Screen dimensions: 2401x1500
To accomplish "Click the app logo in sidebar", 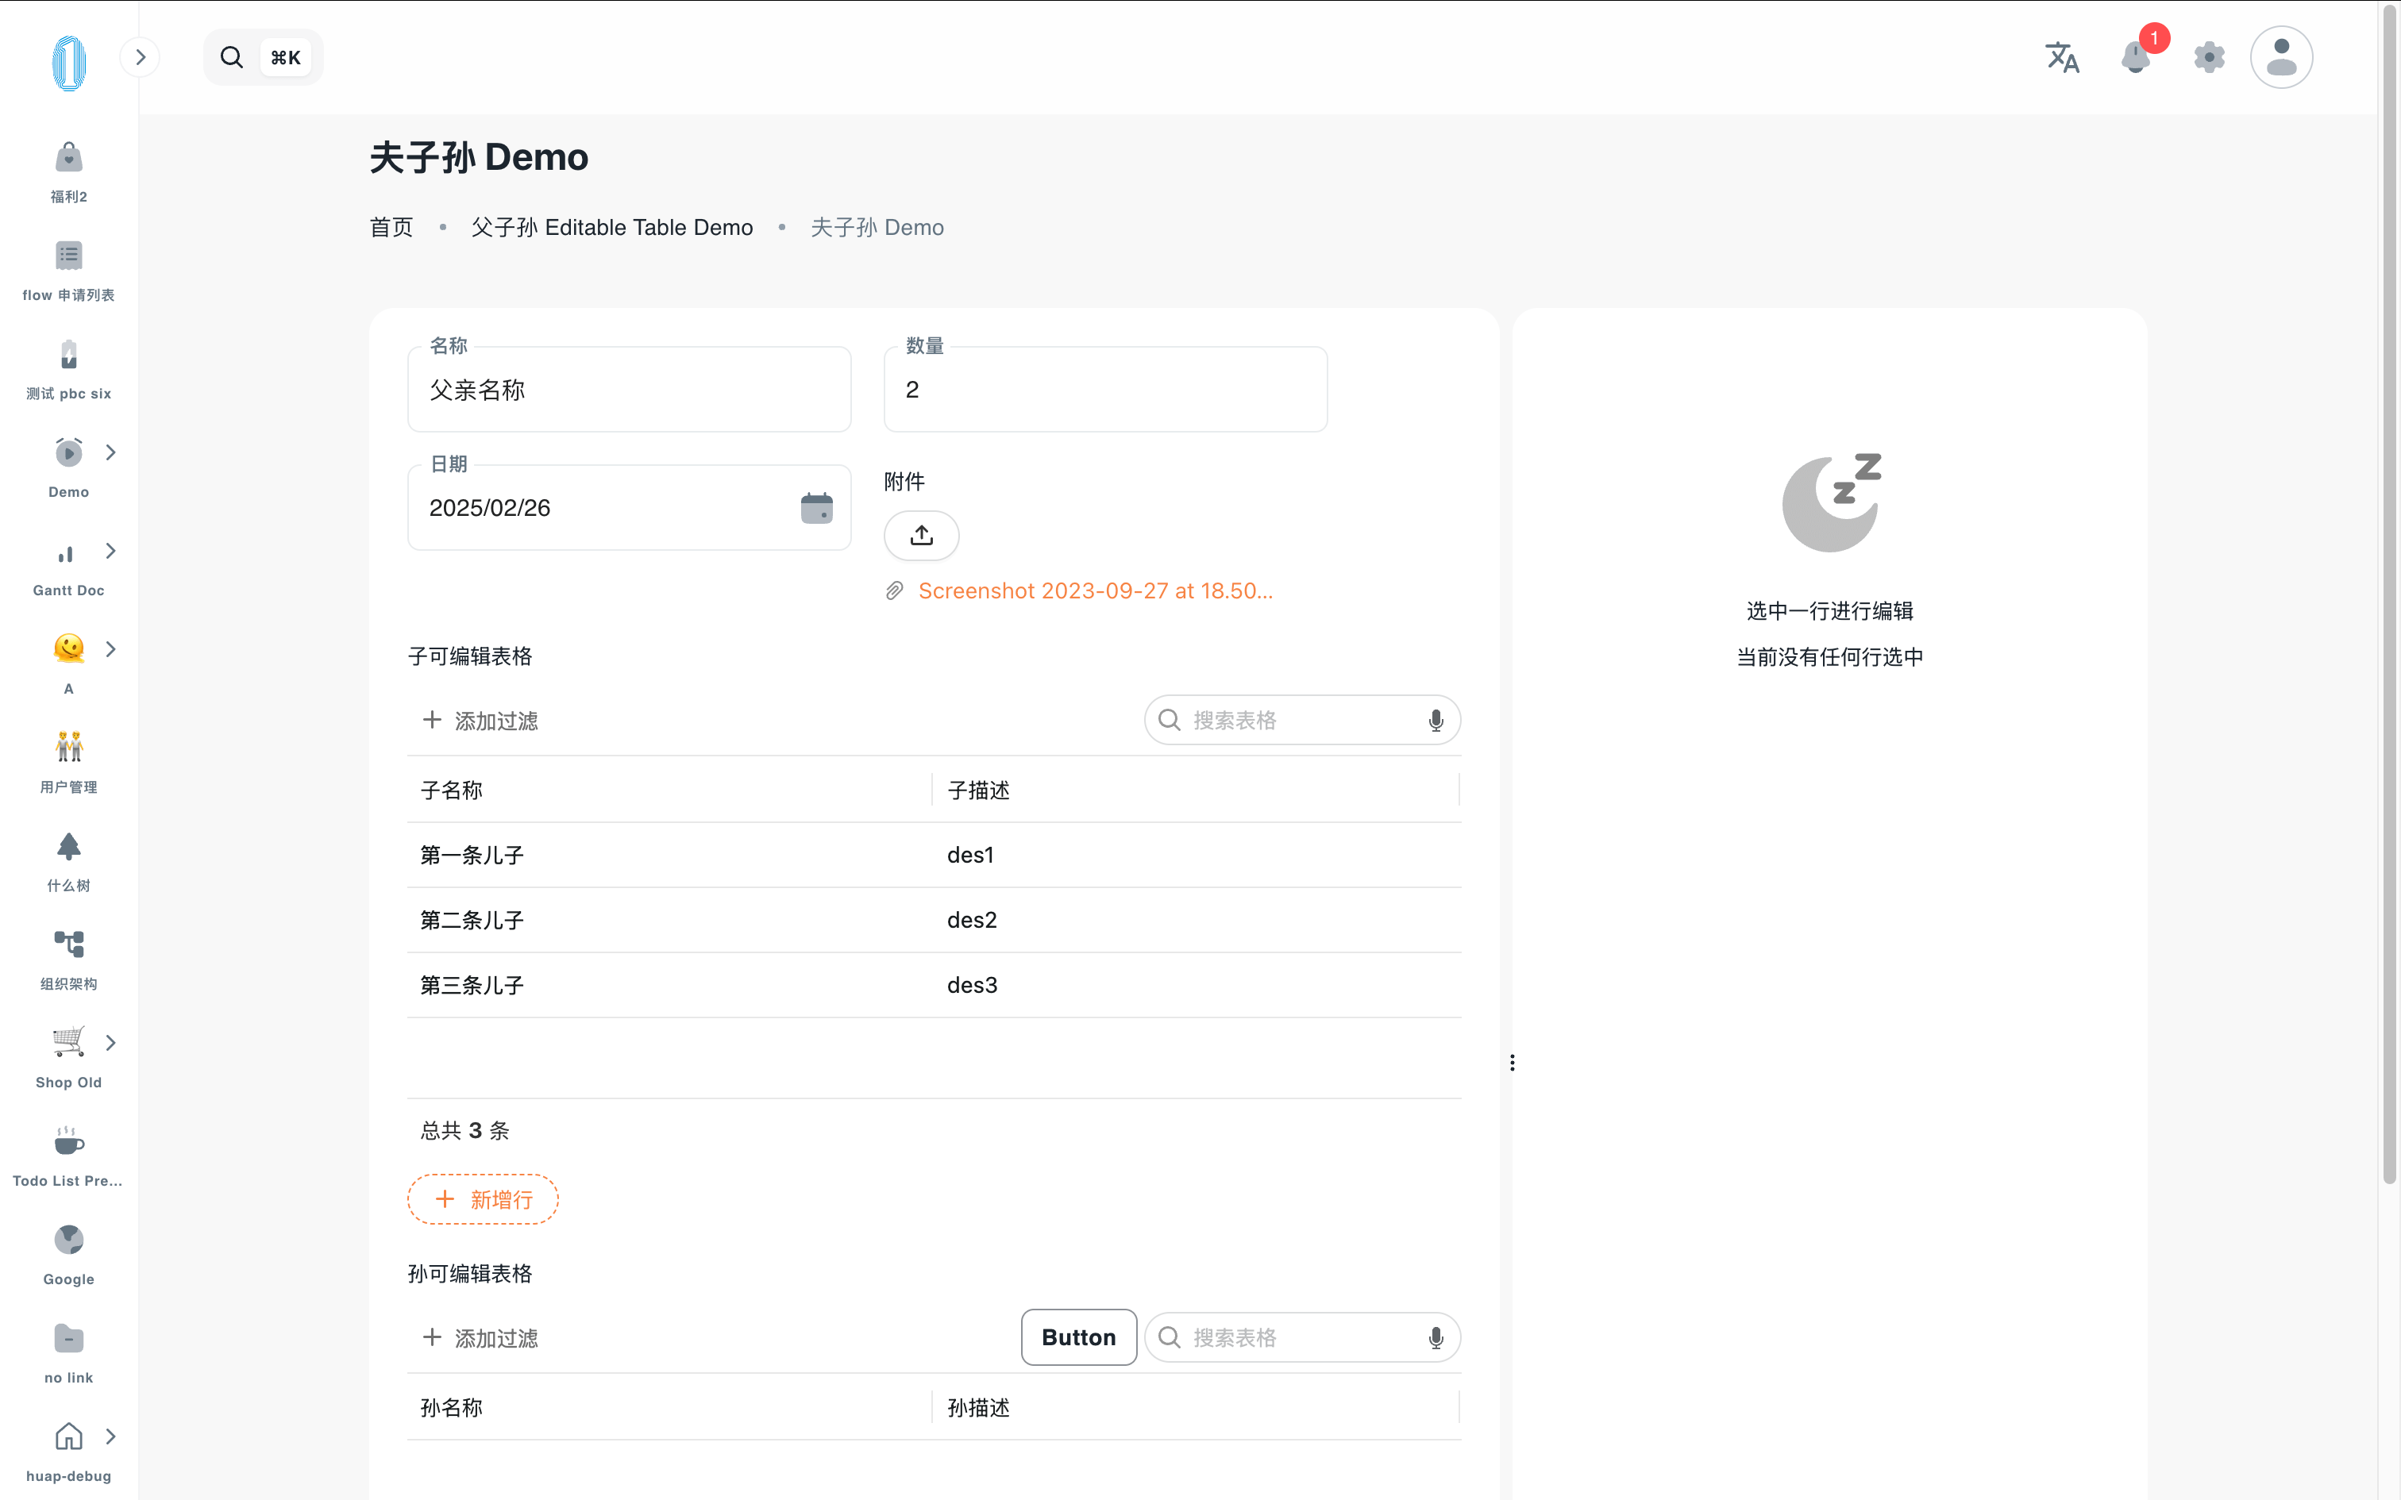I will 68,63.
